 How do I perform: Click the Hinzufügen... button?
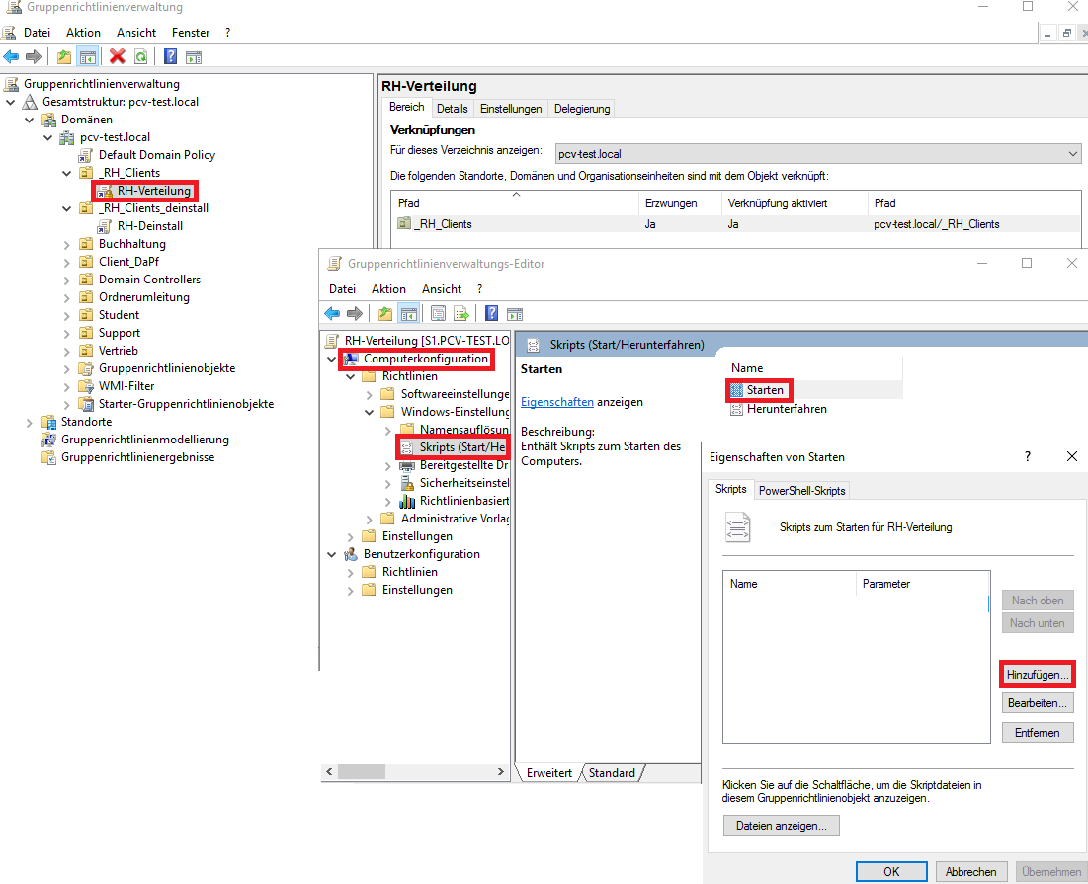[x=1038, y=675]
